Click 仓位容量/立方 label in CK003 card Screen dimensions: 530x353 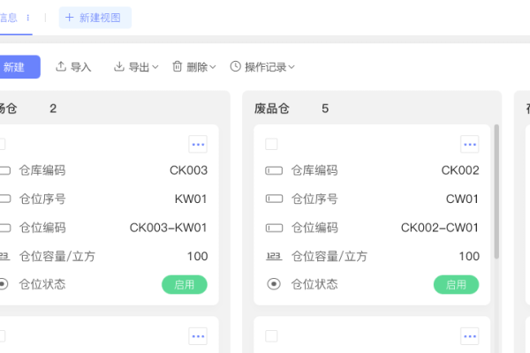coord(57,257)
